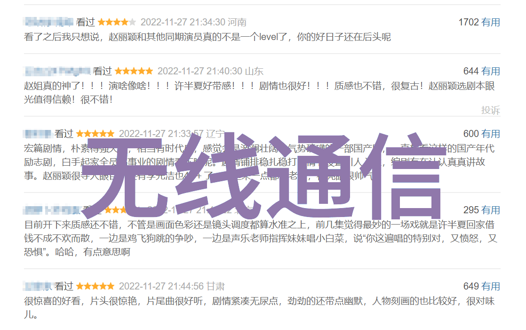526x330 pixels.
Task: Click 有用 beside the 295 count
Action: click(490, 210)
